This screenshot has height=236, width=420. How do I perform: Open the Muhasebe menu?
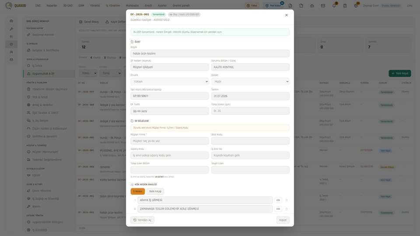(132, 6)
